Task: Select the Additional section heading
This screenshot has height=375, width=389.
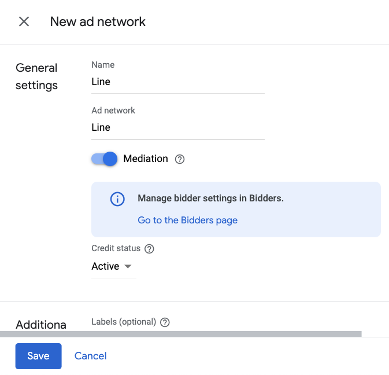Action: [x=41, y=325]
